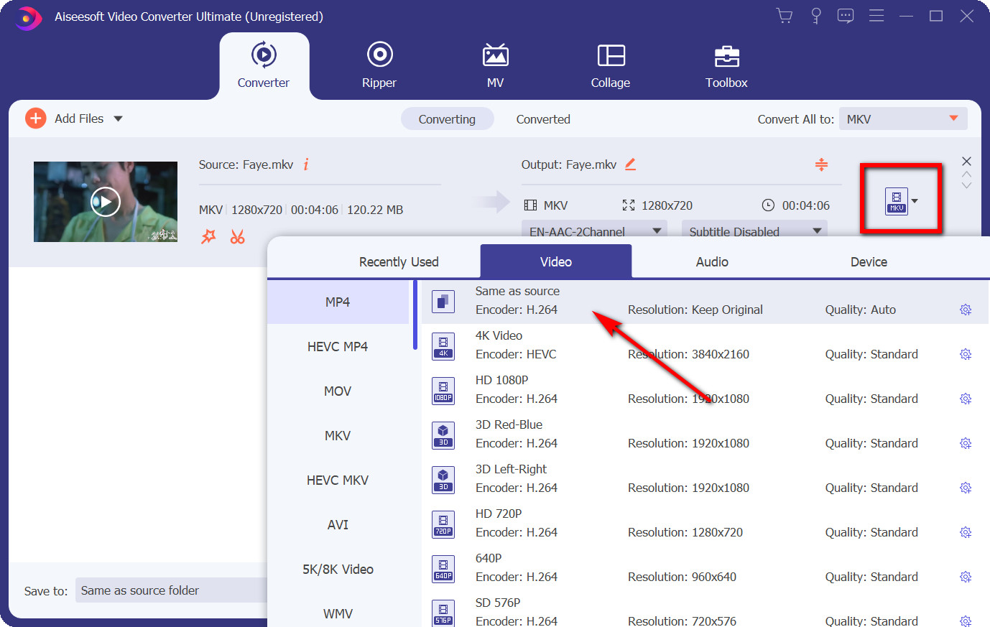Select MP4 in the format list
Image resolution: width=990 pixels, height=627 pixels.
(338, 302)
